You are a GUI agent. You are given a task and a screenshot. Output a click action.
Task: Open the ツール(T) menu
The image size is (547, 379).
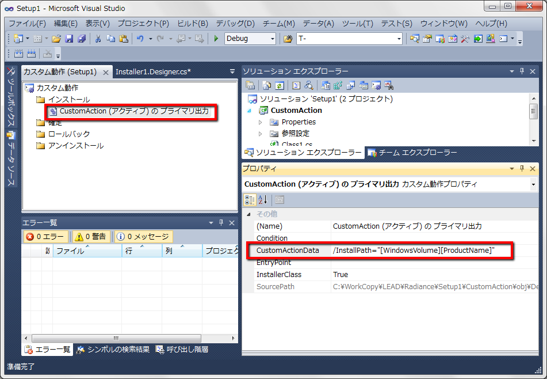358,24
